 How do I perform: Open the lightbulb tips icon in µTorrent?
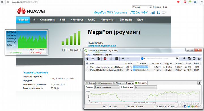tap(184, 59)
